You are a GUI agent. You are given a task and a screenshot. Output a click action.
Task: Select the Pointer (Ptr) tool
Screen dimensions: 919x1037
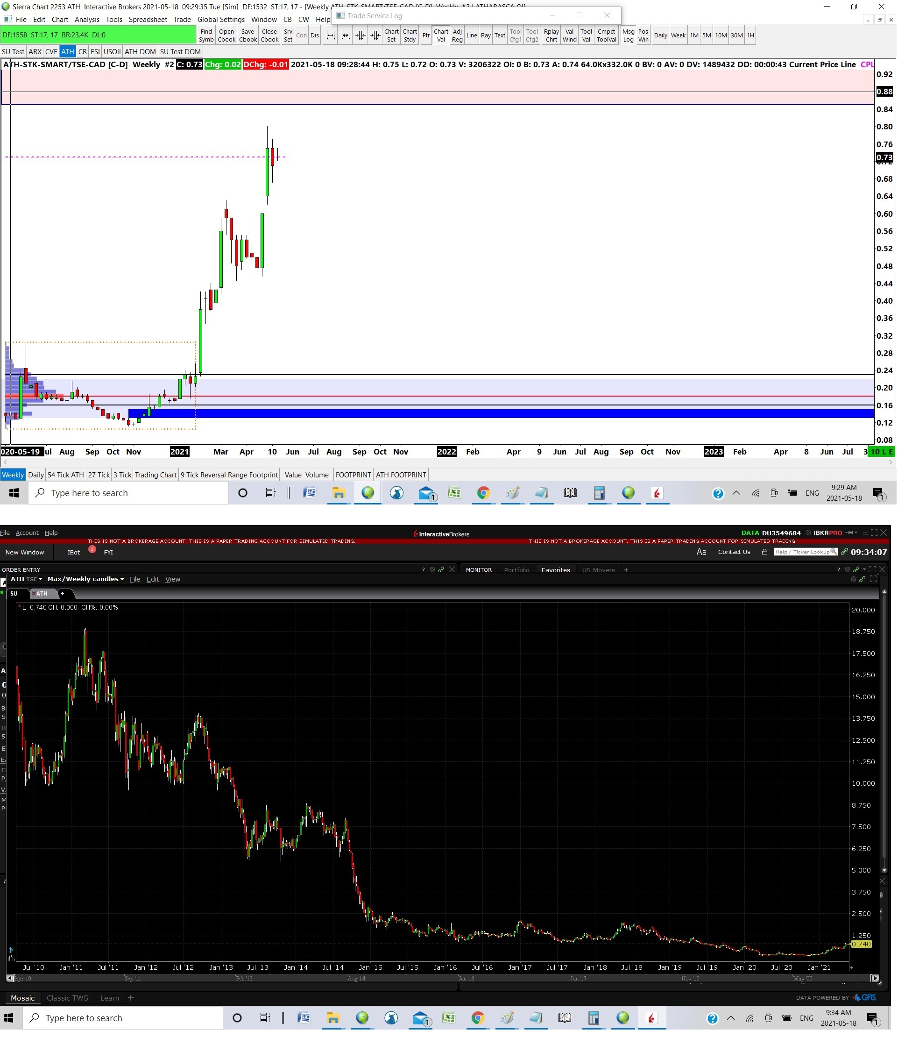[425, 36]
